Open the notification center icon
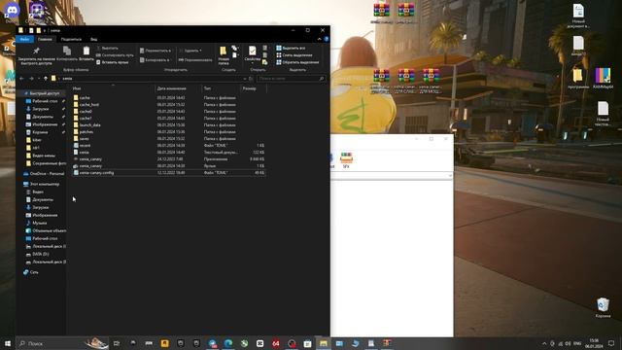 tap(611, 343)
